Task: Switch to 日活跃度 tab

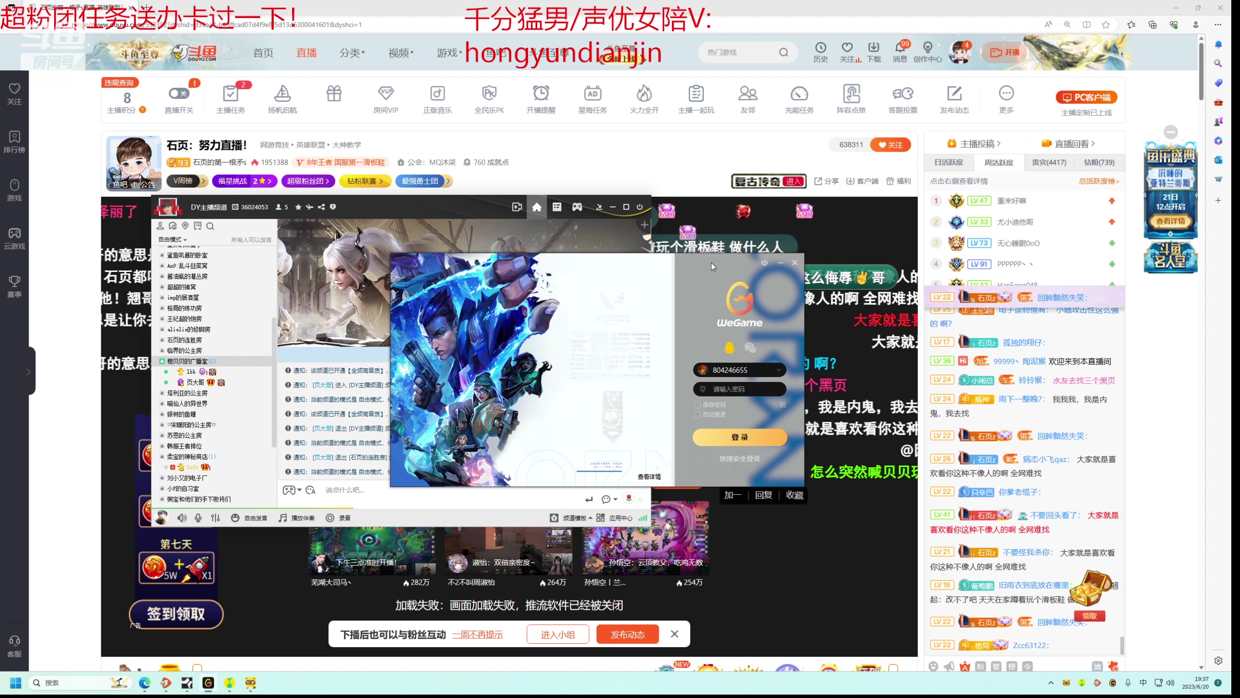Action: (x=948, y=162)
